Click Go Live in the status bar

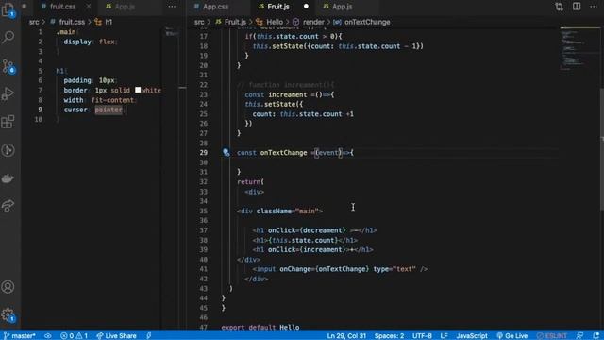coord(512,336)
